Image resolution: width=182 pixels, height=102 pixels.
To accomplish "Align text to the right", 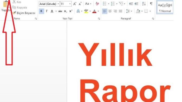I will tap(115, 11).
